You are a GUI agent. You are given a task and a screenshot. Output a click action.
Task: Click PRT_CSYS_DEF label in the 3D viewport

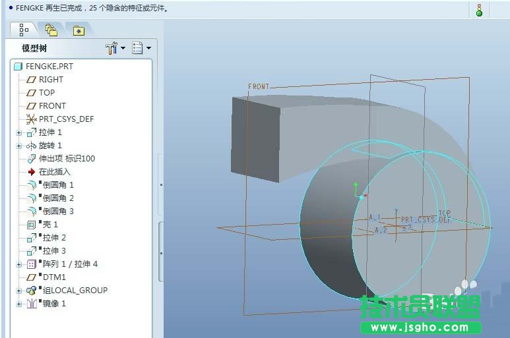point(426,220)
